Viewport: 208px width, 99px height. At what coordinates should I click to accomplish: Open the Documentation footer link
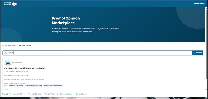pyautogui.click(x=66, y=94)
